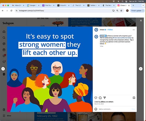Click the Instagram Home sidebar icon
146x121 pixels.
4,32
